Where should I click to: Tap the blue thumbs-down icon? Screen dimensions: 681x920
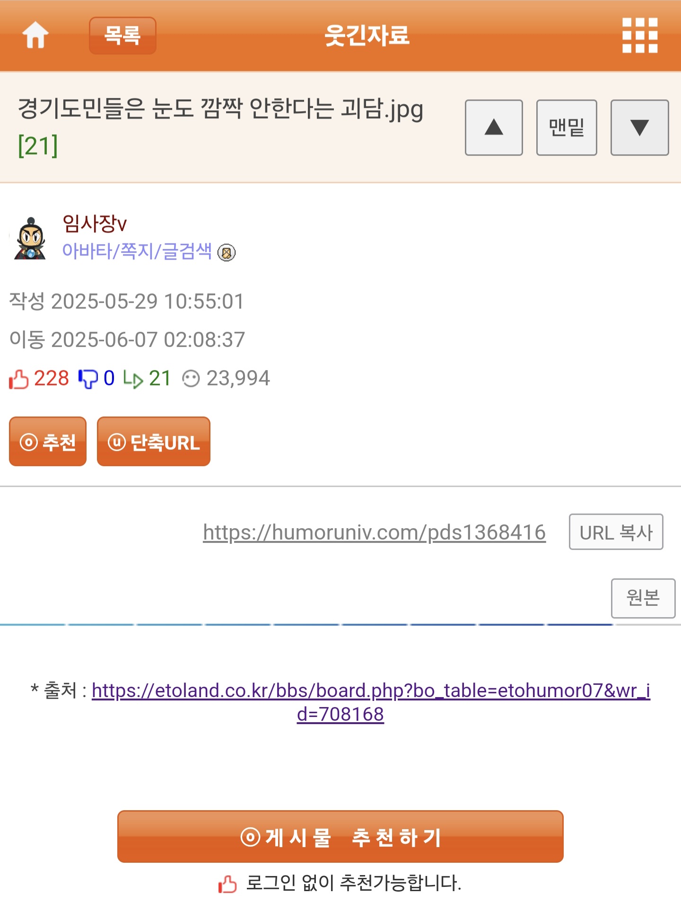click(x=88, y=379)
